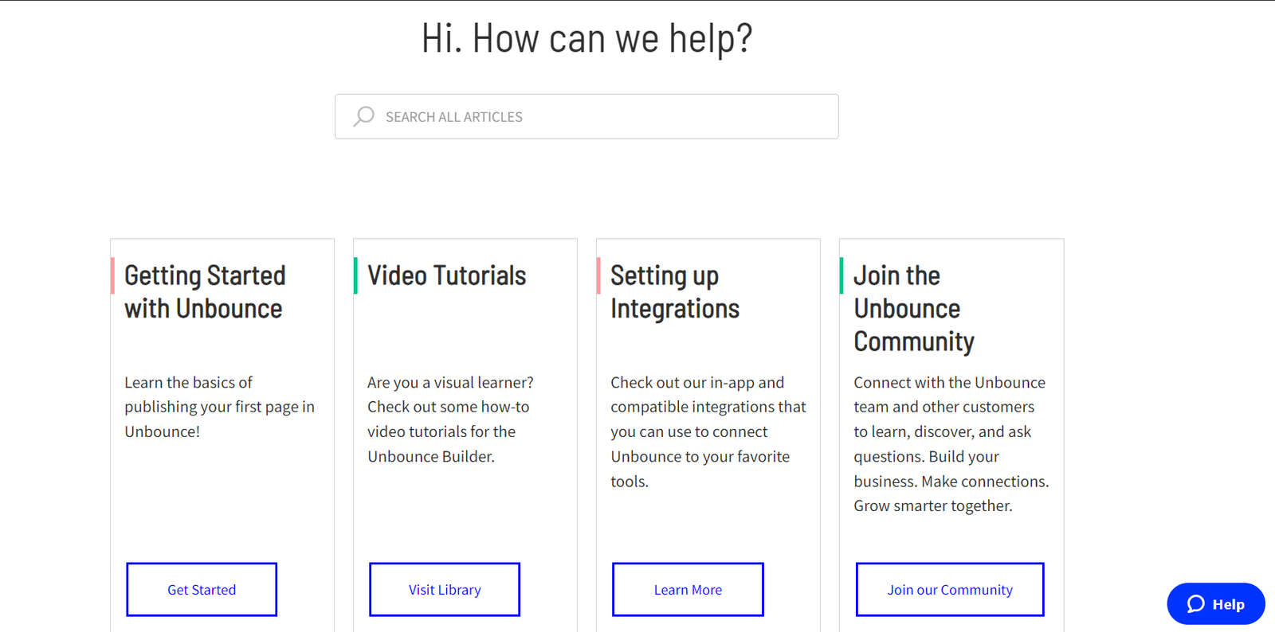Open the Visit Library button
Viewport: 1275px width, 632px height.
coord(445,590)
